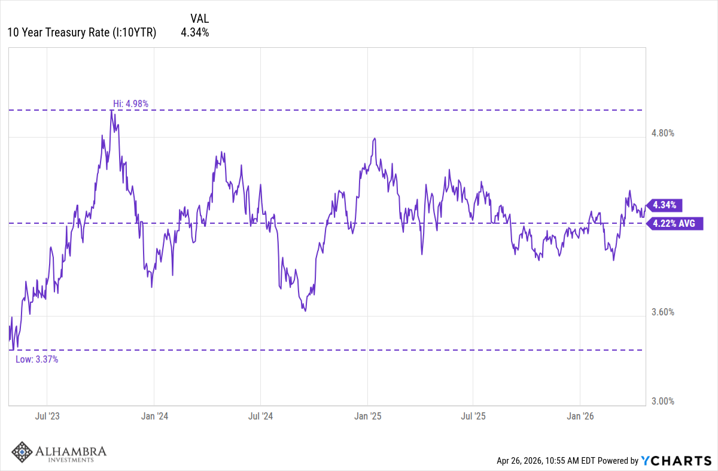Image resolution: width=718 pixels, height=471 pixels.
Task: Click the 3.60% y-axis label
Action: pos(662,312)
